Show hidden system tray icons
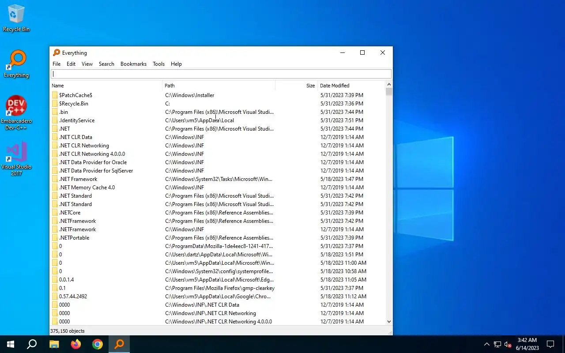The height and width of the screenshot is (353, 565). (x=487, y=344)
